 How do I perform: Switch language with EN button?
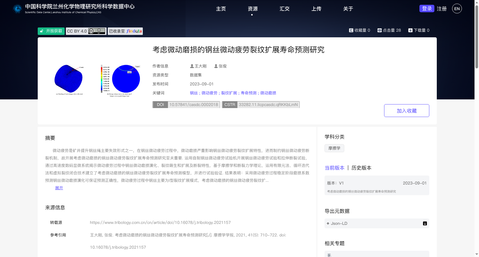pyautogui.click(x=457, y=9)
